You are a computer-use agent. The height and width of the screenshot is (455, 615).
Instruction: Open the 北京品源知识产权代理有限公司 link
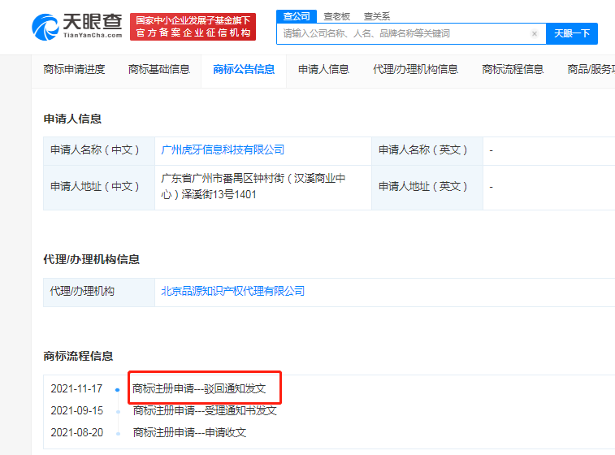tap(232, 291)
